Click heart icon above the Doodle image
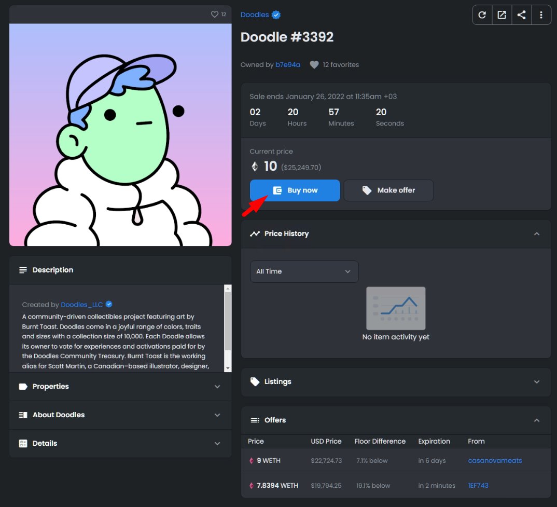 tap(215, 14)
